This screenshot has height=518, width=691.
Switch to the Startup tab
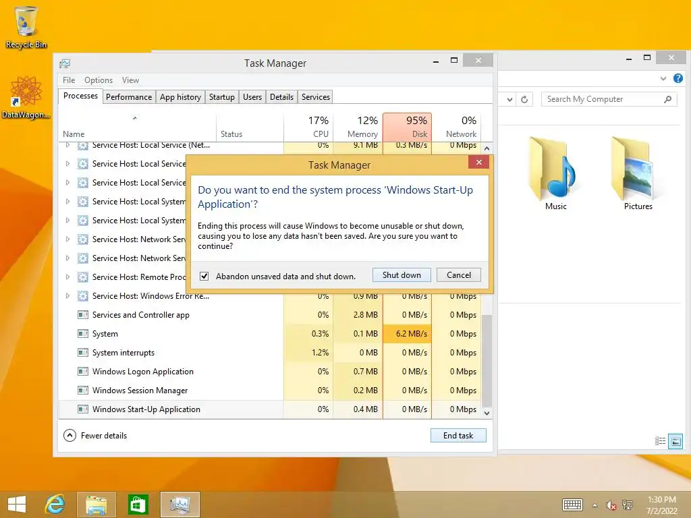221,97
